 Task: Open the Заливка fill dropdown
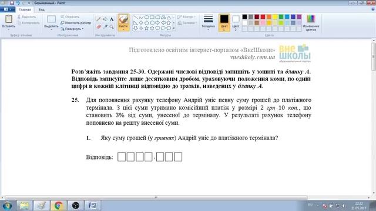pyautogui.click(x=187, y=23)
